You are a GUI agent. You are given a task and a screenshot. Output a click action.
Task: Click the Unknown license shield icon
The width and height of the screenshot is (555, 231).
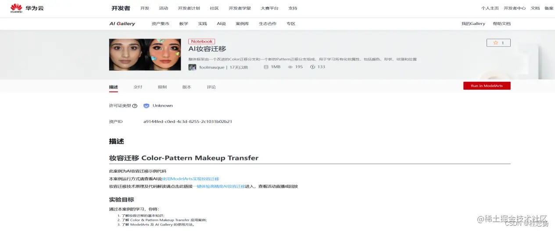147,106
